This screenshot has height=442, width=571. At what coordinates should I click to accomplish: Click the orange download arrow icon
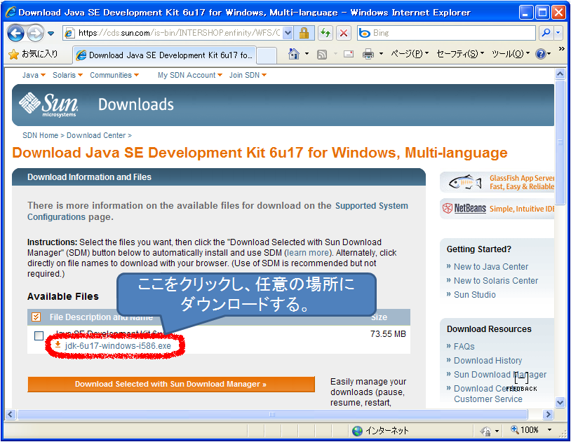tap(58, 345)
